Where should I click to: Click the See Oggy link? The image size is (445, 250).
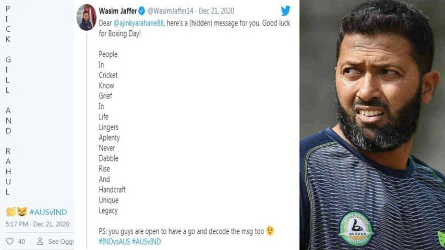pyautogui.click(x=61, y=241)
